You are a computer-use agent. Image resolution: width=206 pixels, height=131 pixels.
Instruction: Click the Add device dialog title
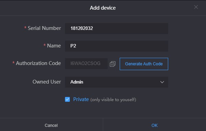[103, 8]
